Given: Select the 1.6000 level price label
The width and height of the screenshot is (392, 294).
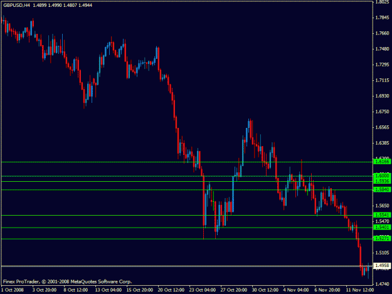Looking at the screenshot, I should 382,176.
